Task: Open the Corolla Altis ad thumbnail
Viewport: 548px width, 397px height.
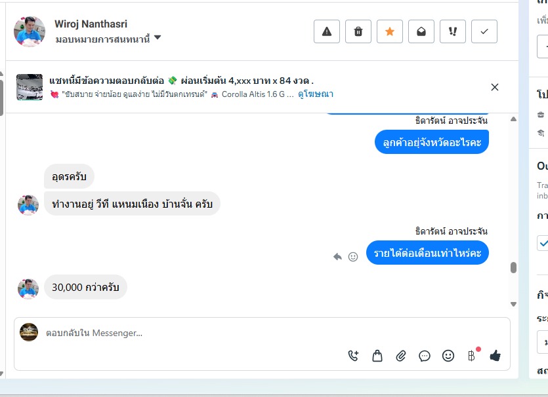Action: (30, 87)
